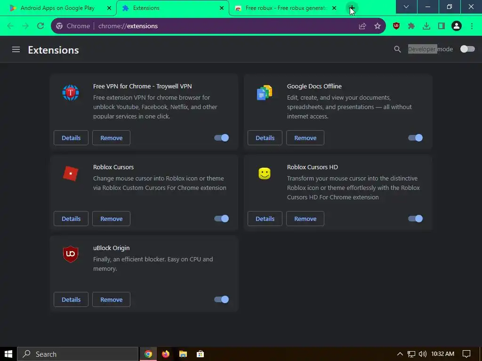Select the Extensions browser tab
This screenshot has height=361, width=482.
click(x=172, y=8)
